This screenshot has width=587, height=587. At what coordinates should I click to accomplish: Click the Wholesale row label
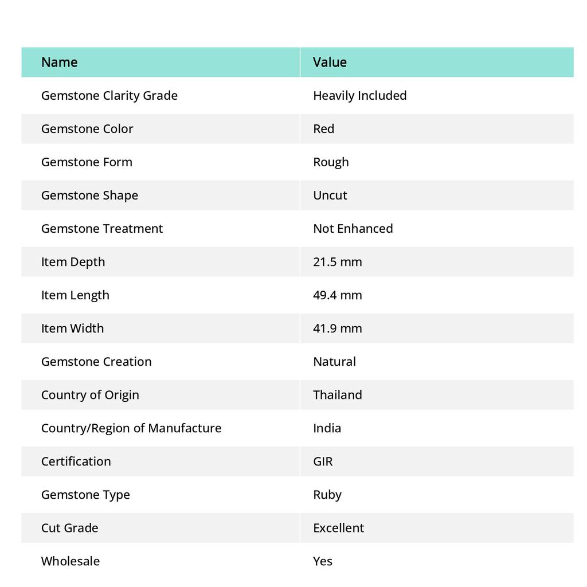click(71, 561)
